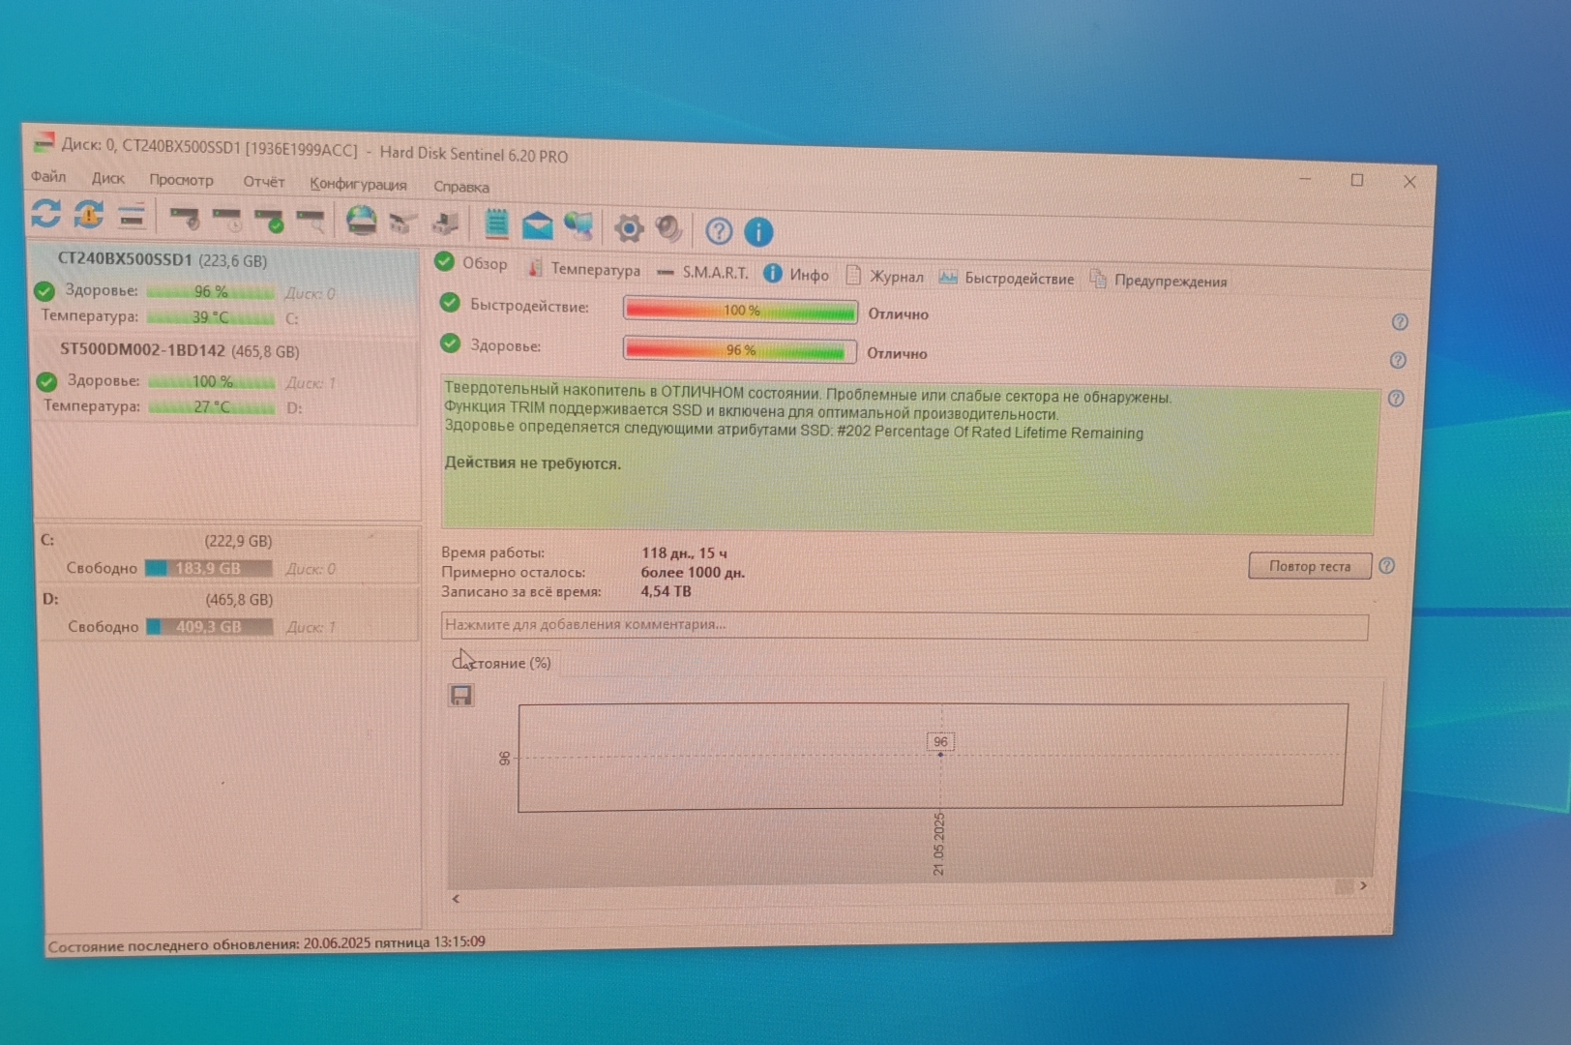Click the 96 data point on graph
Screen dimensions: 1571x1045
940,755
